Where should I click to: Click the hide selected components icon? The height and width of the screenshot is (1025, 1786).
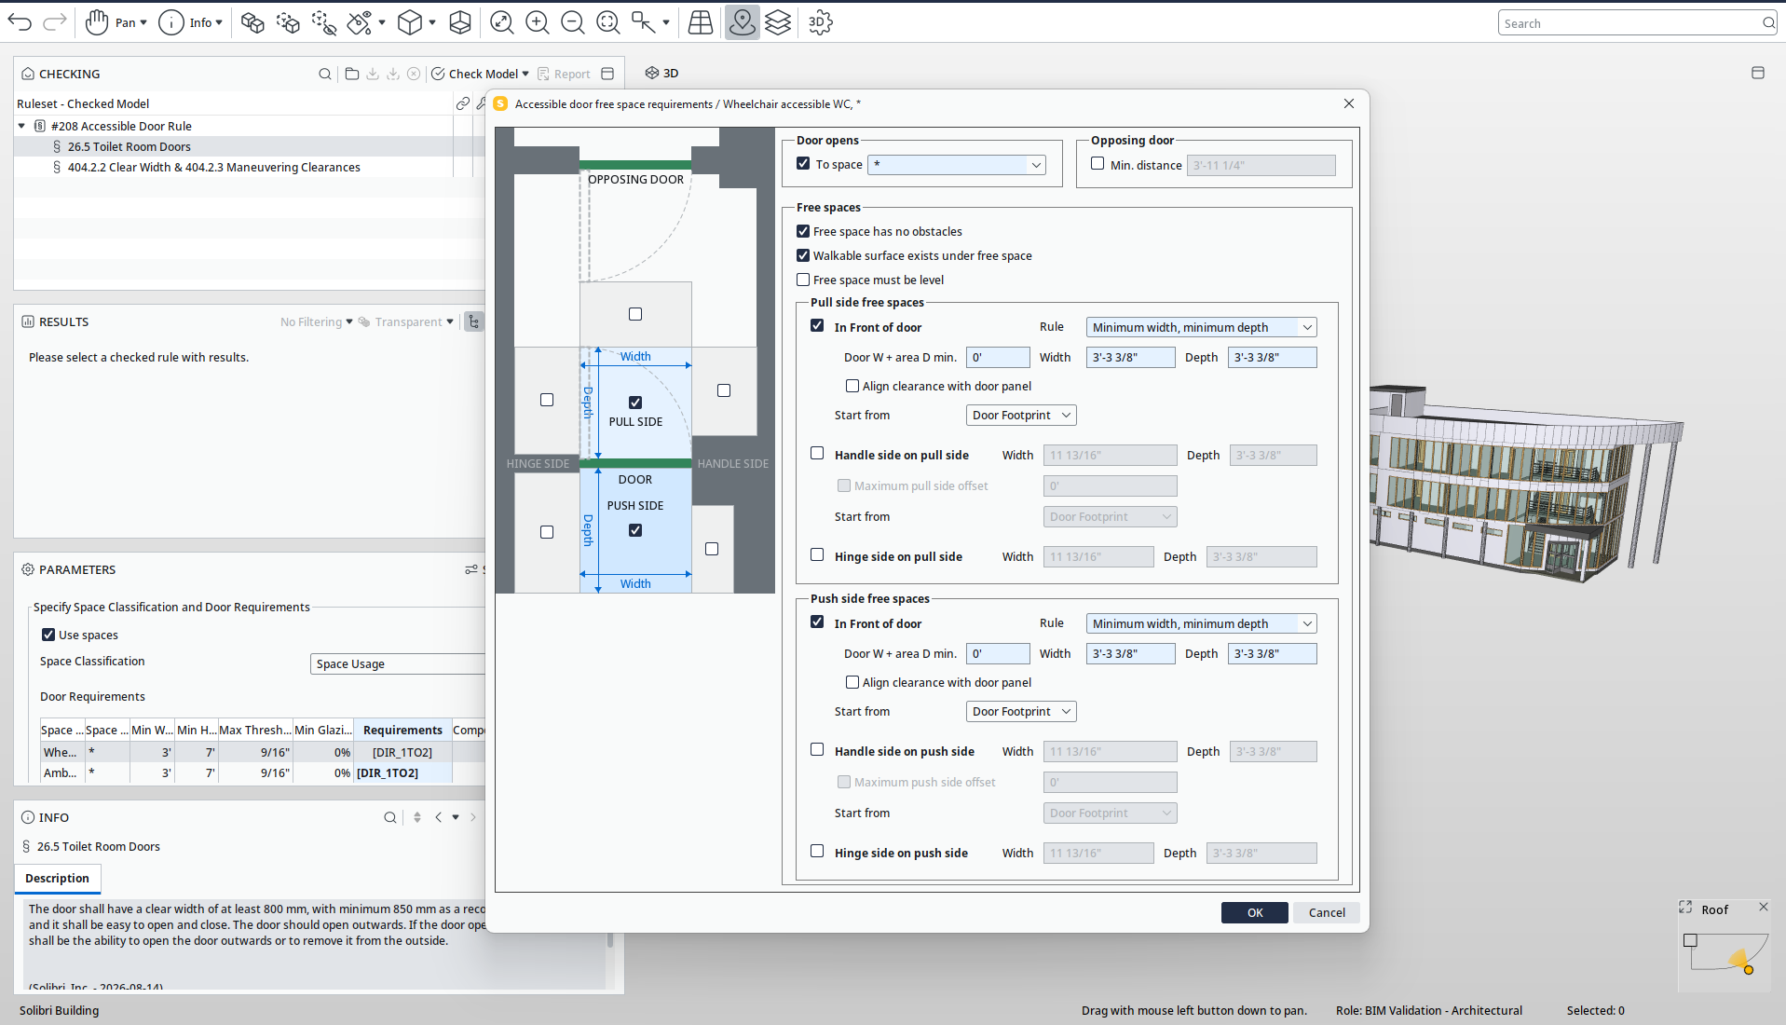pos(323,22)
